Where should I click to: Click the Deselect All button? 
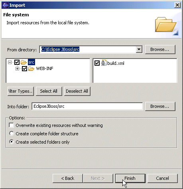point(77,91)
